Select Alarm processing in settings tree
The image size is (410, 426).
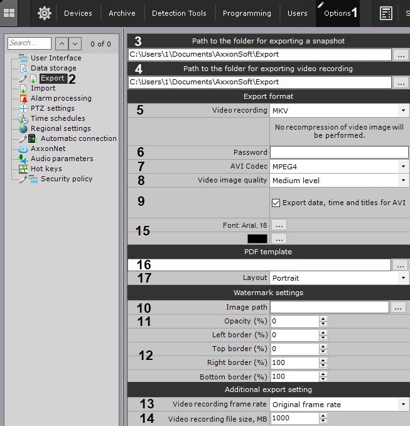tap(61, 98)
